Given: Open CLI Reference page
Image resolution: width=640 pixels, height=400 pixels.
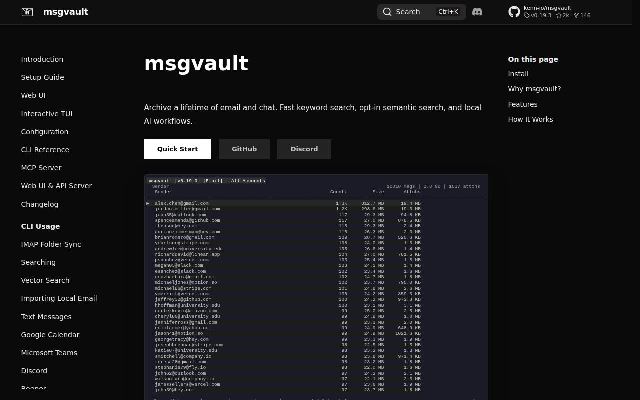Looking at the screenshot, I should point(45,150).
